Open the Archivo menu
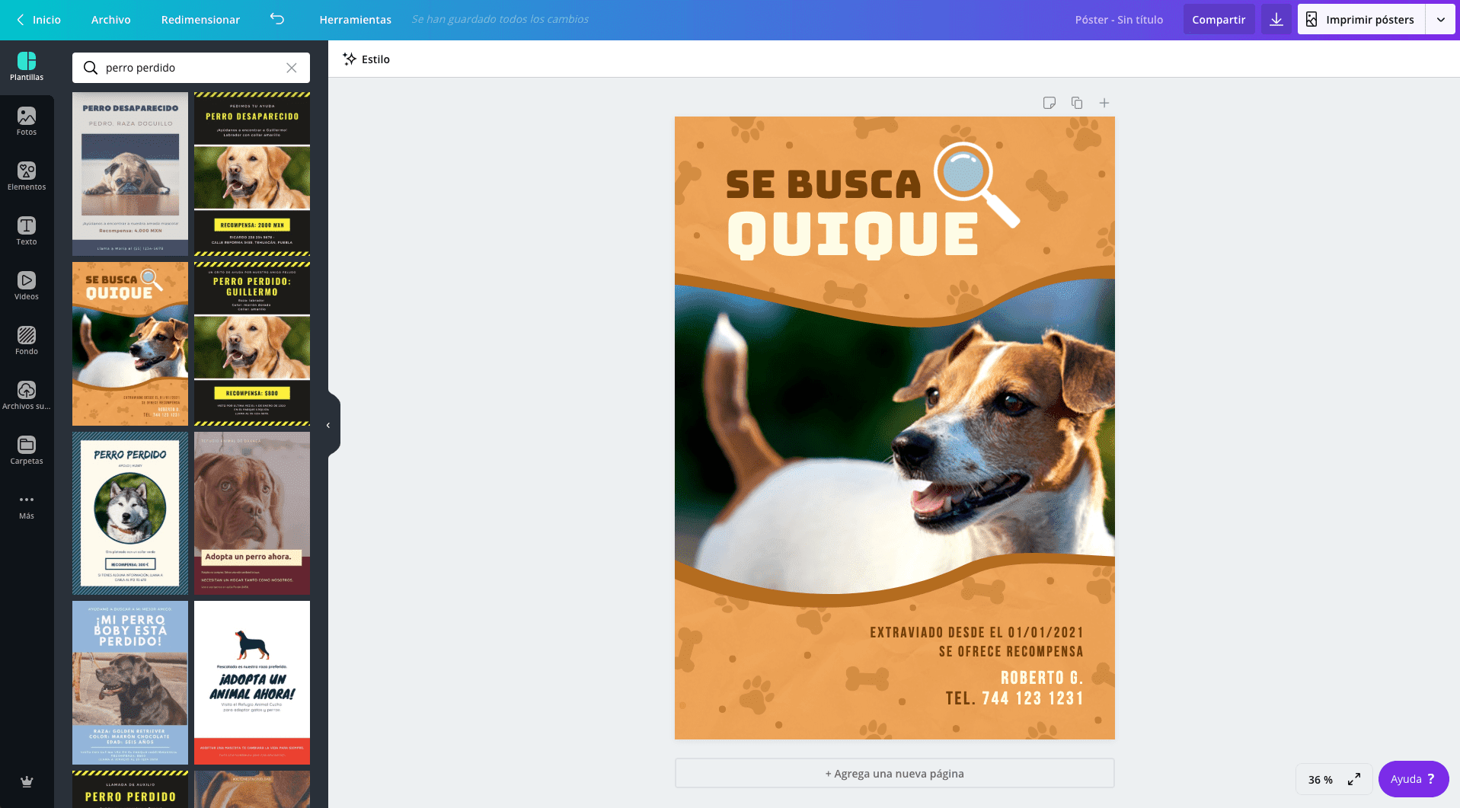The image size is (1460, 808). pos(111,20)
